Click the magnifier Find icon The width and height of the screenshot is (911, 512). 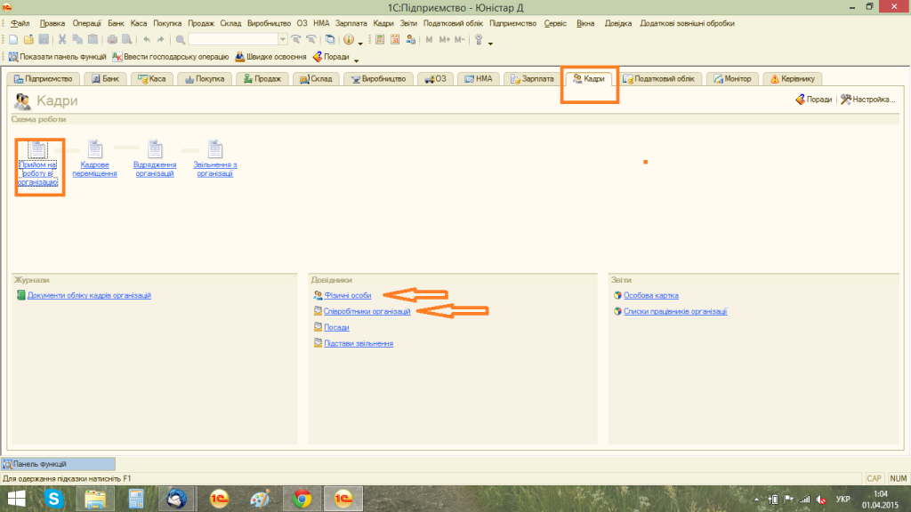click(180, 39)
